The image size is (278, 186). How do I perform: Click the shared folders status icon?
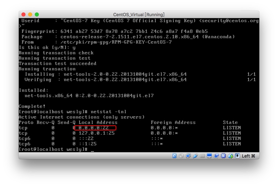click(x=202, y=156)
